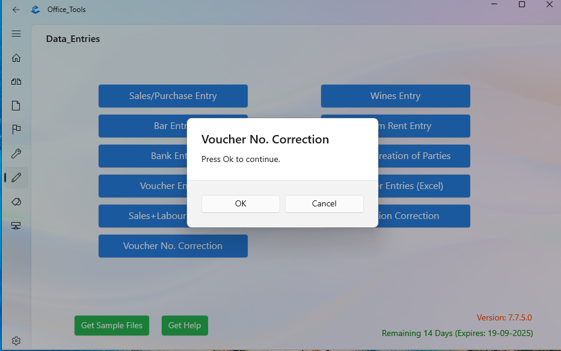Go to Home via sidebar house icon
561x351 pixels.
pos(16,58)
